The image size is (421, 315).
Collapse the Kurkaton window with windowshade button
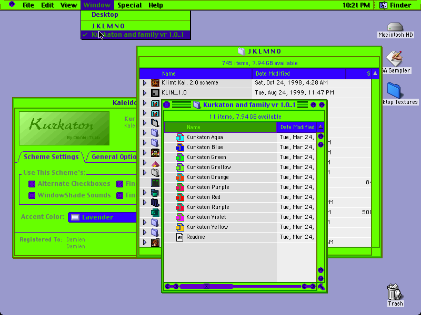click(322, 105)
